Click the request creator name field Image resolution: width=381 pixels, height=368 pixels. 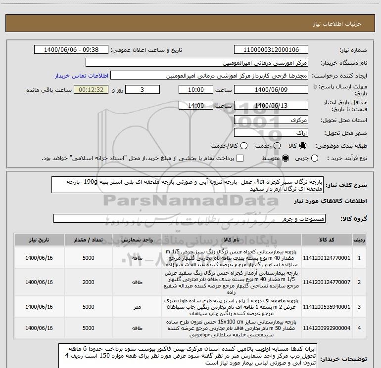pyautogui.click(x=209, y=76)
